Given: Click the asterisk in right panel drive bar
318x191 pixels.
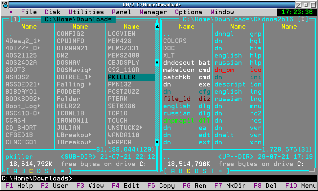Looking at the screenshot, I should click(220, 171).
